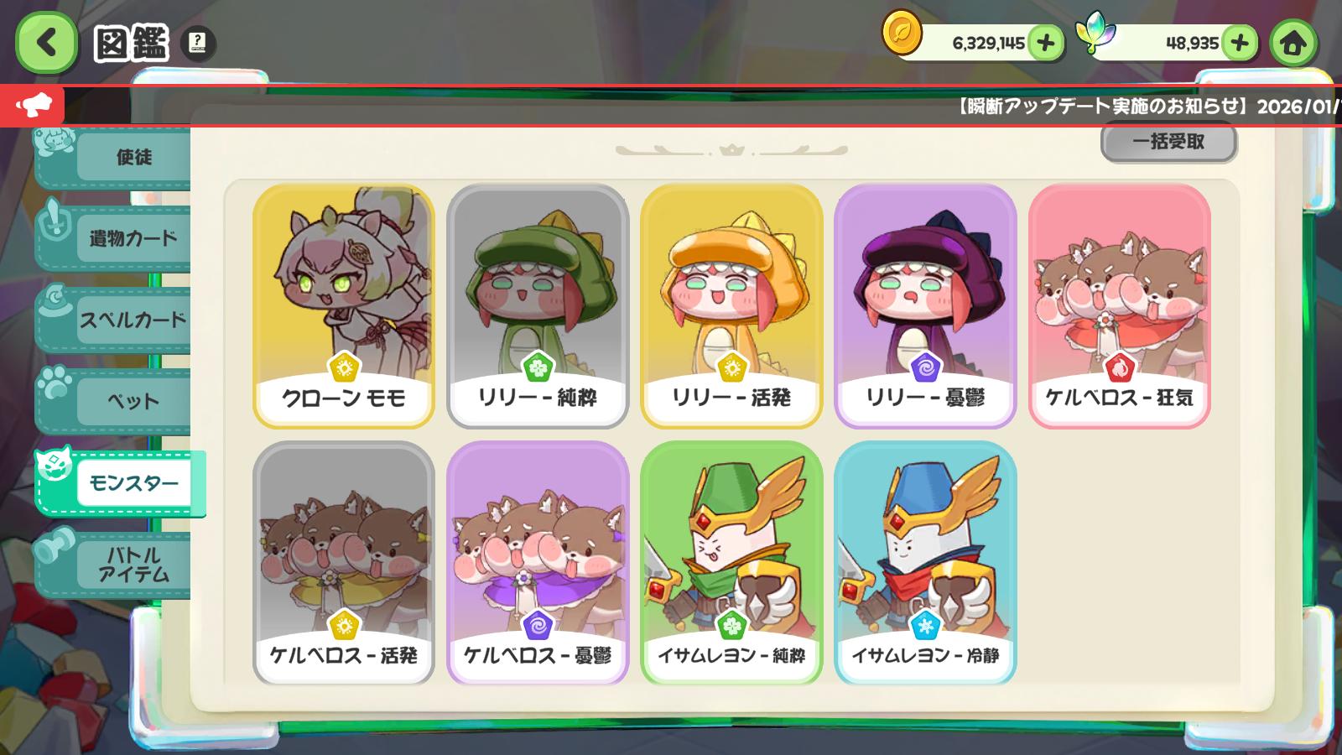Viewport: 1342px width, 755px height.
Task: Add gold coins with the plus button
Action: pos(1045,43)
